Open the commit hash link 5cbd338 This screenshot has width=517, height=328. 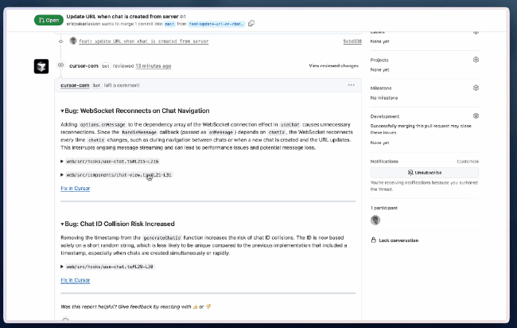point(352,40)
